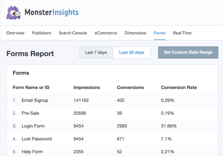Viewport: 223px width, 156px height.
Task: Click the MonsterInsights monster mascot logo
Action: [13, 12]
